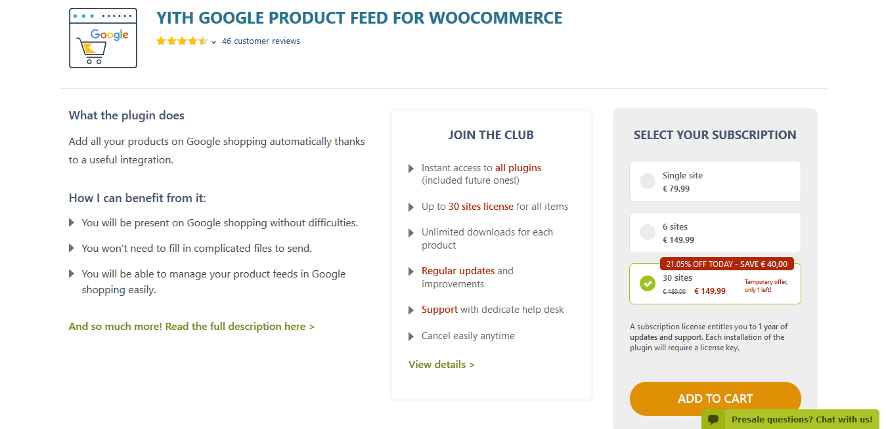Click the all plugins highlighted link

pos(518,168)
